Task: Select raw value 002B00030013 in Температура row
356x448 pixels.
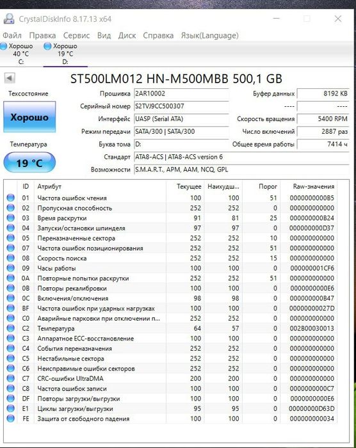Action: [312, 328]
